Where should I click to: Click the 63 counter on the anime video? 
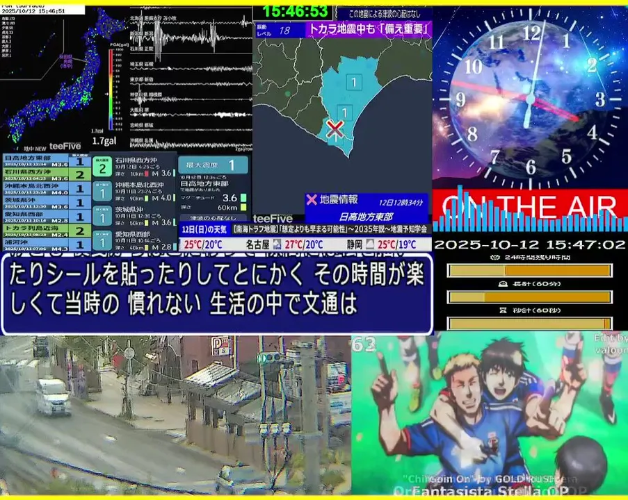[x=364, y=344]
